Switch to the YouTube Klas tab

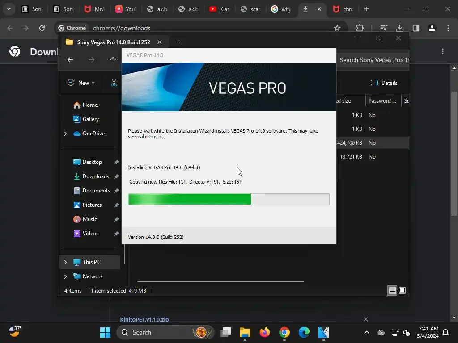[x=219, y=9]
